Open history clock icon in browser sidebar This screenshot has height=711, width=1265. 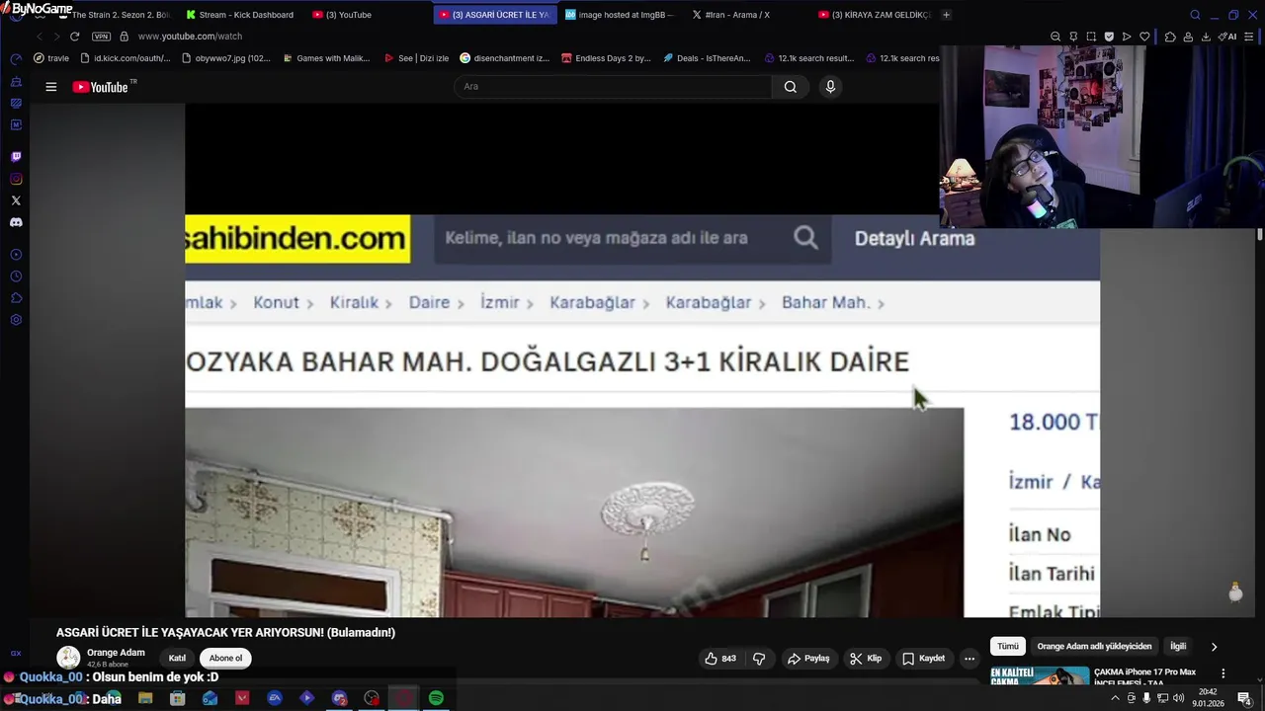(x=16, y=276)
